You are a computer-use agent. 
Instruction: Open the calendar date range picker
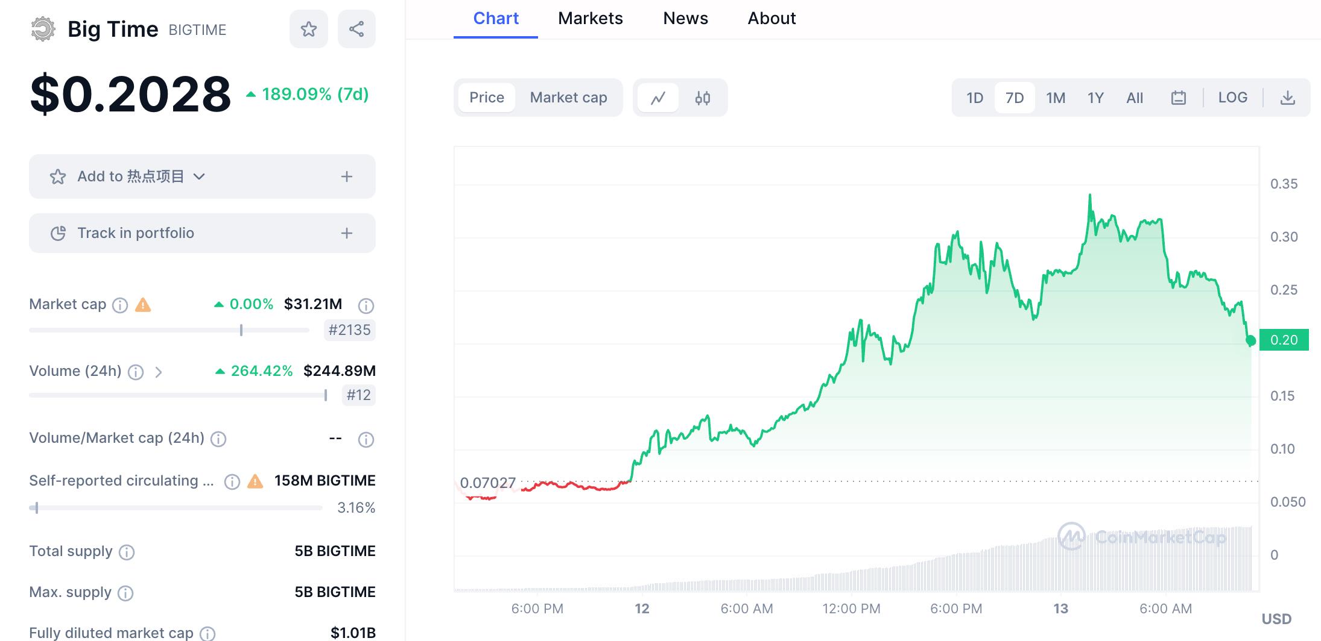click(x=1178, y=98)
